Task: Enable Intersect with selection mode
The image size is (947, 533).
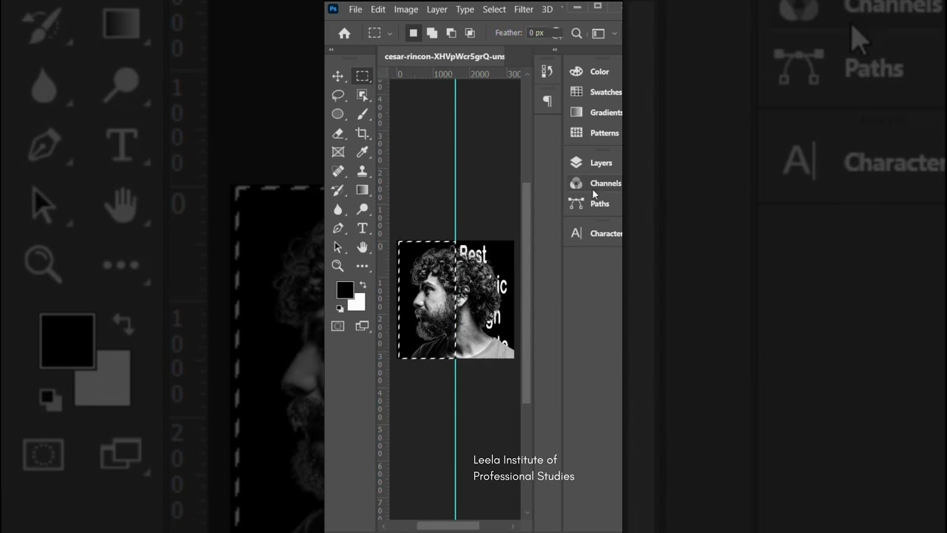Action: [x=470, y=33]
